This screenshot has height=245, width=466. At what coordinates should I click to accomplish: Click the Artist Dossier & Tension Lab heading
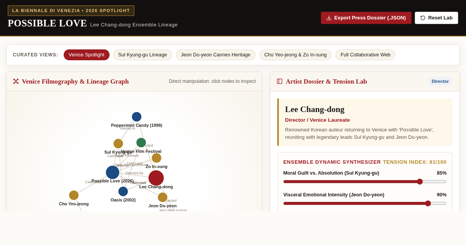pyautogui.click(x=326, y=81)
